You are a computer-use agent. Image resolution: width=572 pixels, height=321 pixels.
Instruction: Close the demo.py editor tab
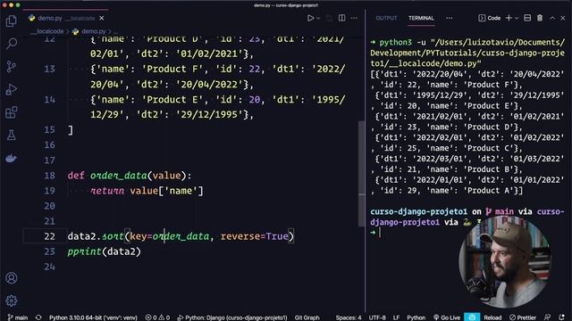(x=102, y=18)
